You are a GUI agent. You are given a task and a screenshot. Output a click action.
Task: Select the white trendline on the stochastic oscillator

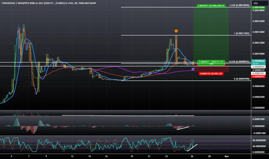point(192,148)
